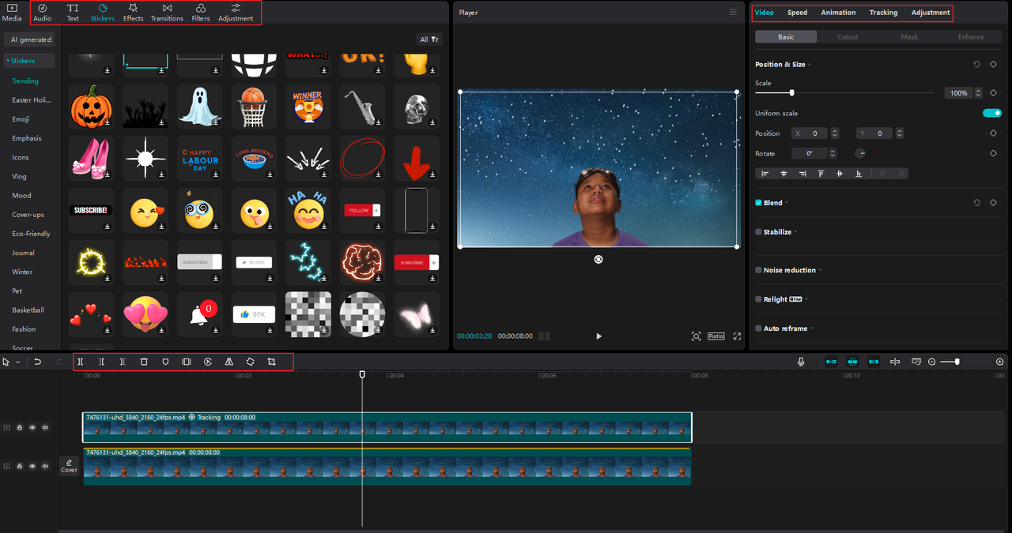Open the All filter dropdown for stickers
Image resolution: width=1012 pixels, height=533 pixels.
[429, 39]
